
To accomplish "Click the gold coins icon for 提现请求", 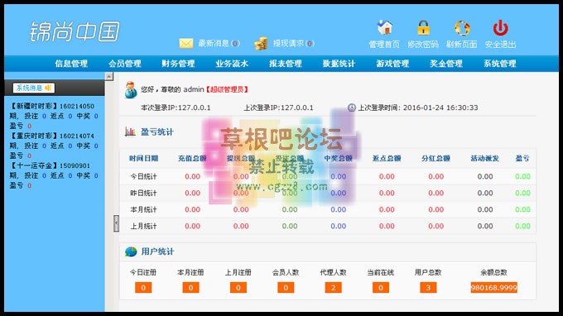I will [261, 43].
